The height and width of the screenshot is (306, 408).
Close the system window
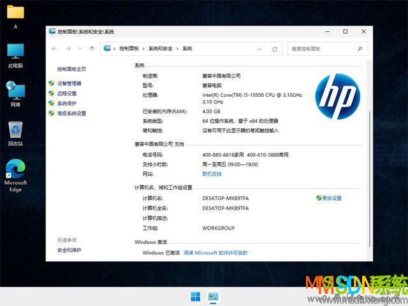(364, 31)
